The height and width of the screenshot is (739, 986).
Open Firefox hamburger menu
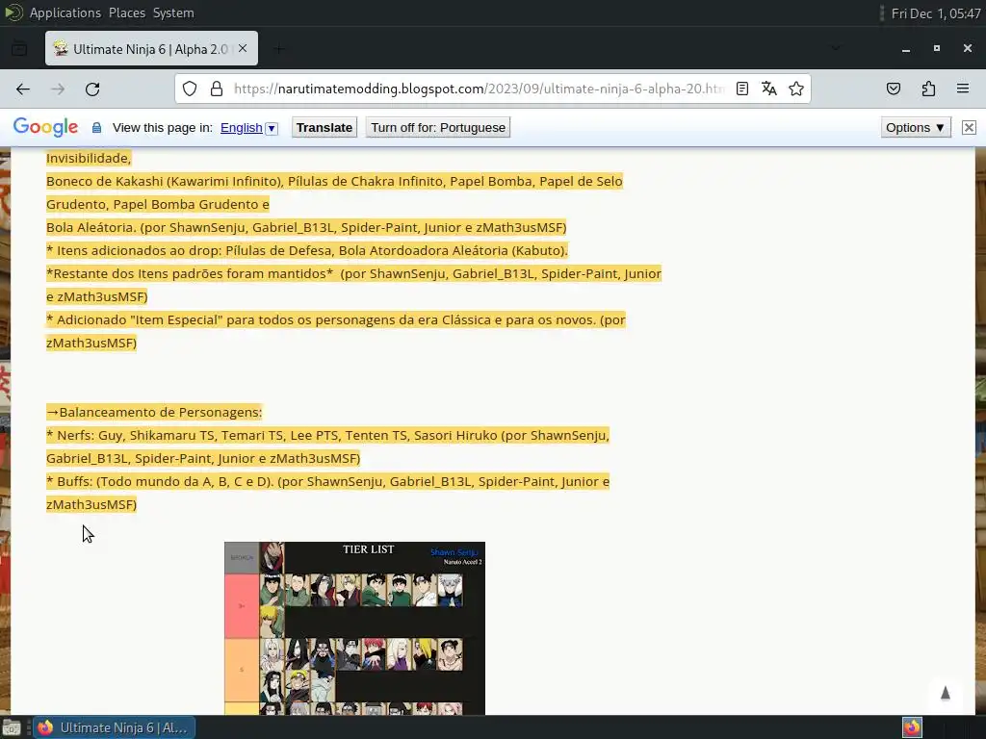click(963, 89)
